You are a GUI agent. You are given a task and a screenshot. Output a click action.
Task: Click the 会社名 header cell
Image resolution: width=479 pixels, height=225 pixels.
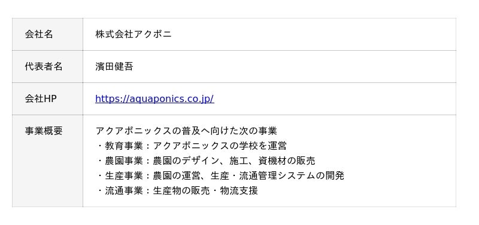[47, 35]
